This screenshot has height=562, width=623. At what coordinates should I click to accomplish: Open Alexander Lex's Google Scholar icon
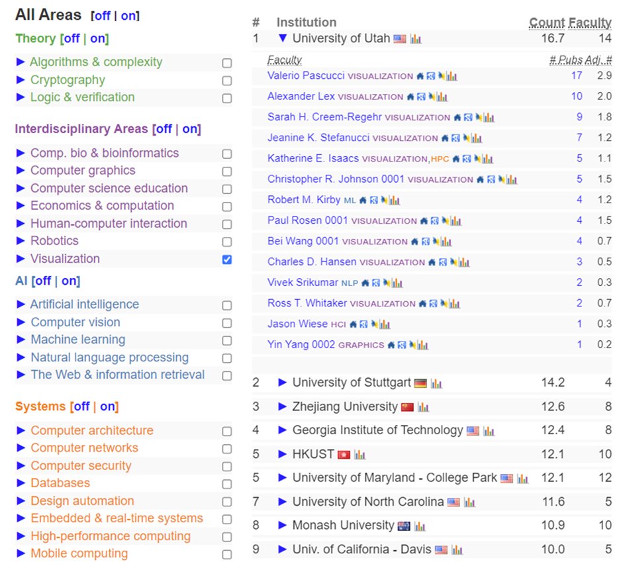pyautogui.click(x=422, y=97)
